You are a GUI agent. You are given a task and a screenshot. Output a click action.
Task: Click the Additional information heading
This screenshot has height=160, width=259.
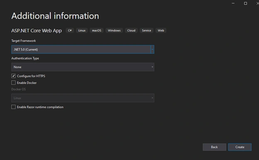tap(55, 16)
